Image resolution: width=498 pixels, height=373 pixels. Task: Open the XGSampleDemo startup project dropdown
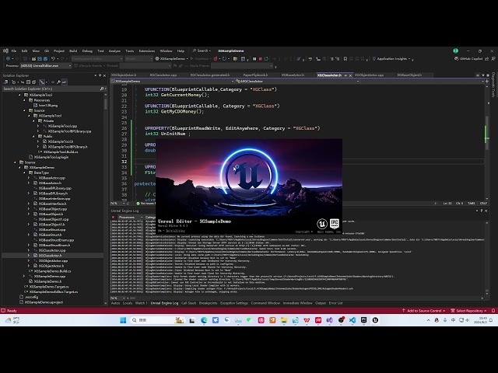(x=172, y=59)
